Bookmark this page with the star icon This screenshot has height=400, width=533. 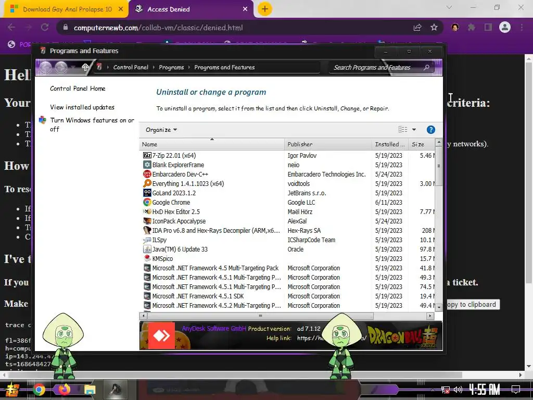point(434,27)
